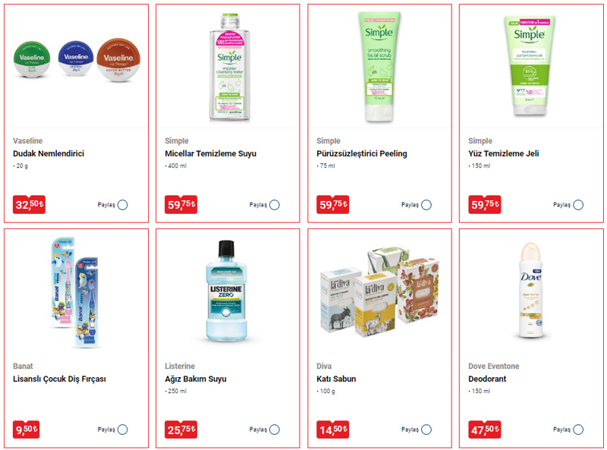607x450 pixels.
Task: Open the Vaseline lip tins product image
Action: click(x=77, y=60)
